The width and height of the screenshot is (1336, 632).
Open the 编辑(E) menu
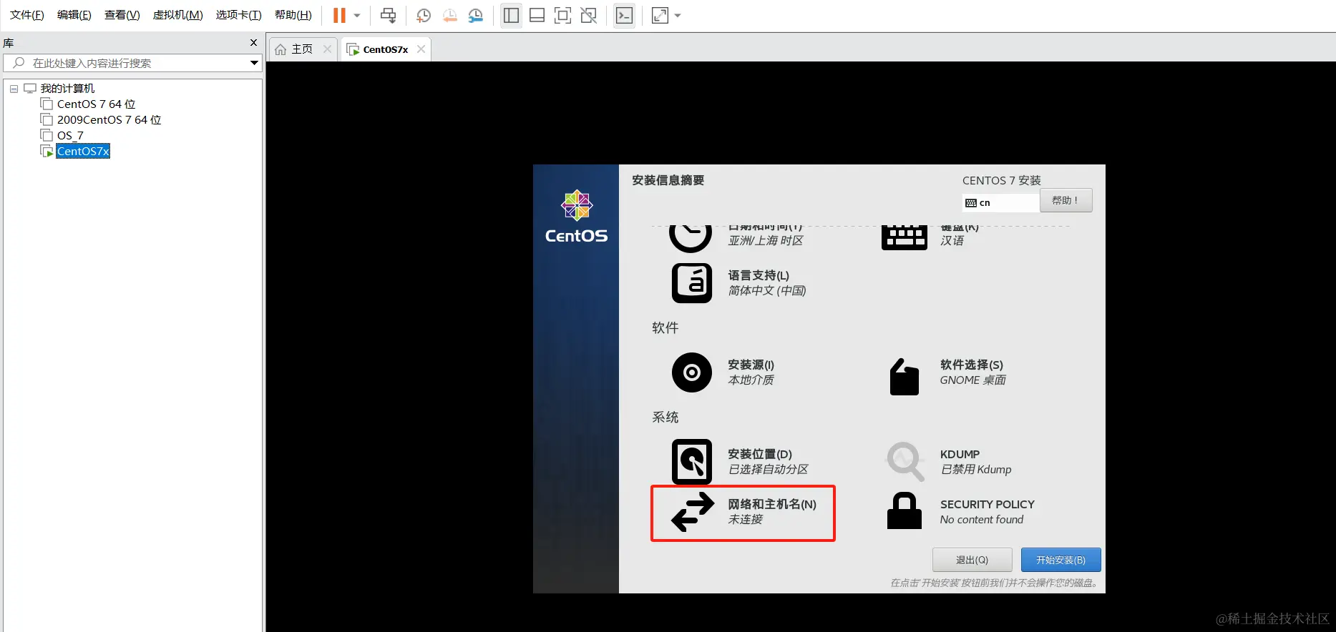click(x=74, y=15)
